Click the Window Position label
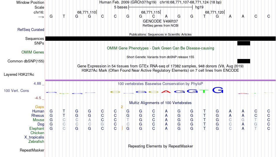This screenshot has height=157, width=276. [30, 2]
